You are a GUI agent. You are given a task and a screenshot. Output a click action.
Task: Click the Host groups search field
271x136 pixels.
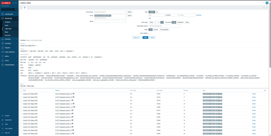[x=110, y=12]
